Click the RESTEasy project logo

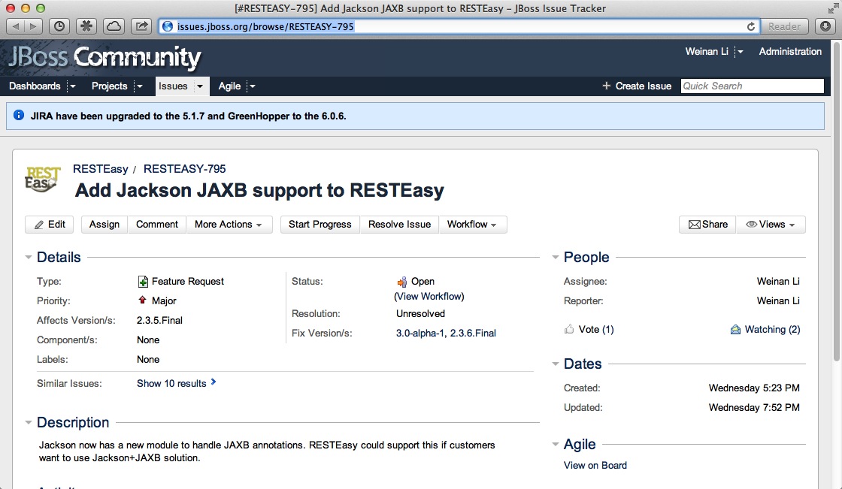tap(42, 180)
